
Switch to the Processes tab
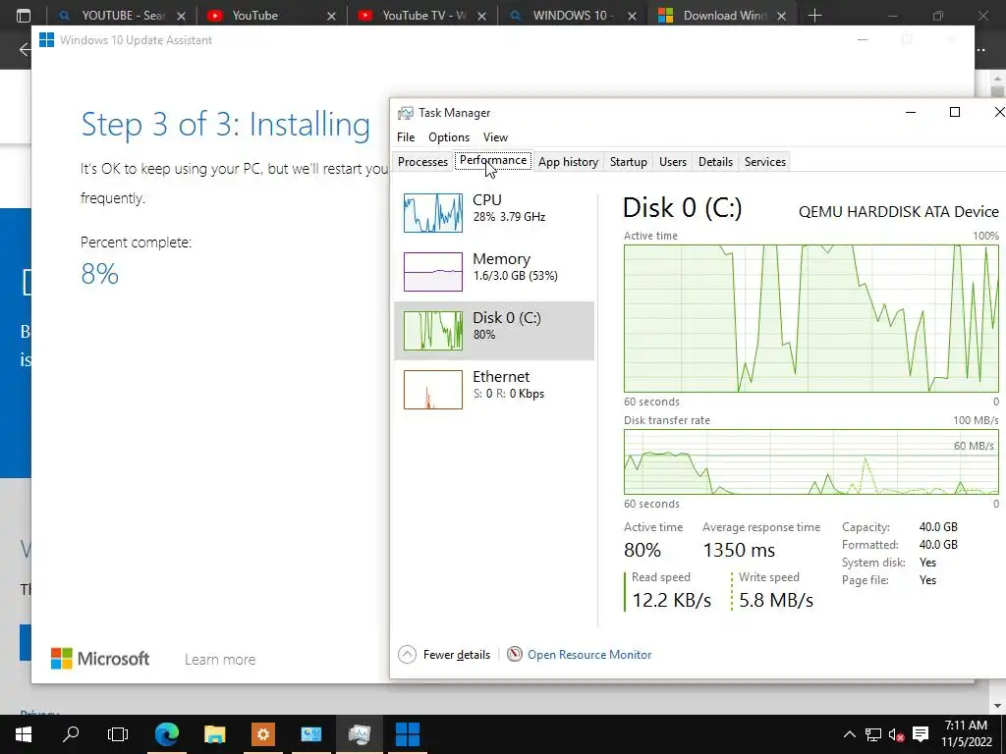coord(422,162)
